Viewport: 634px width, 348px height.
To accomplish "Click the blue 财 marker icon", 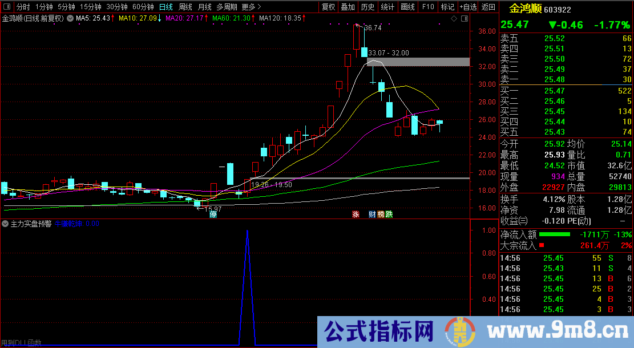I will pyautogui.click(x=372, y=215).
